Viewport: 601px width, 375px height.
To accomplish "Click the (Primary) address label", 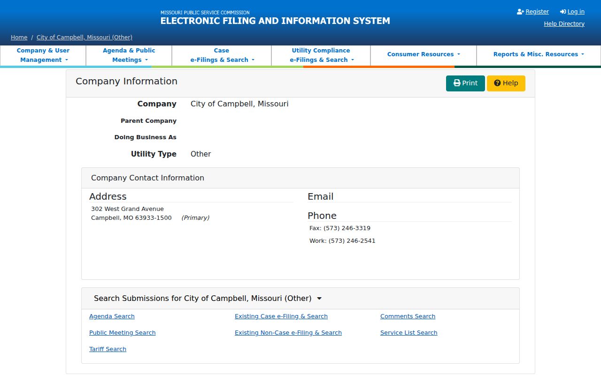I will [x=195, y=218].
